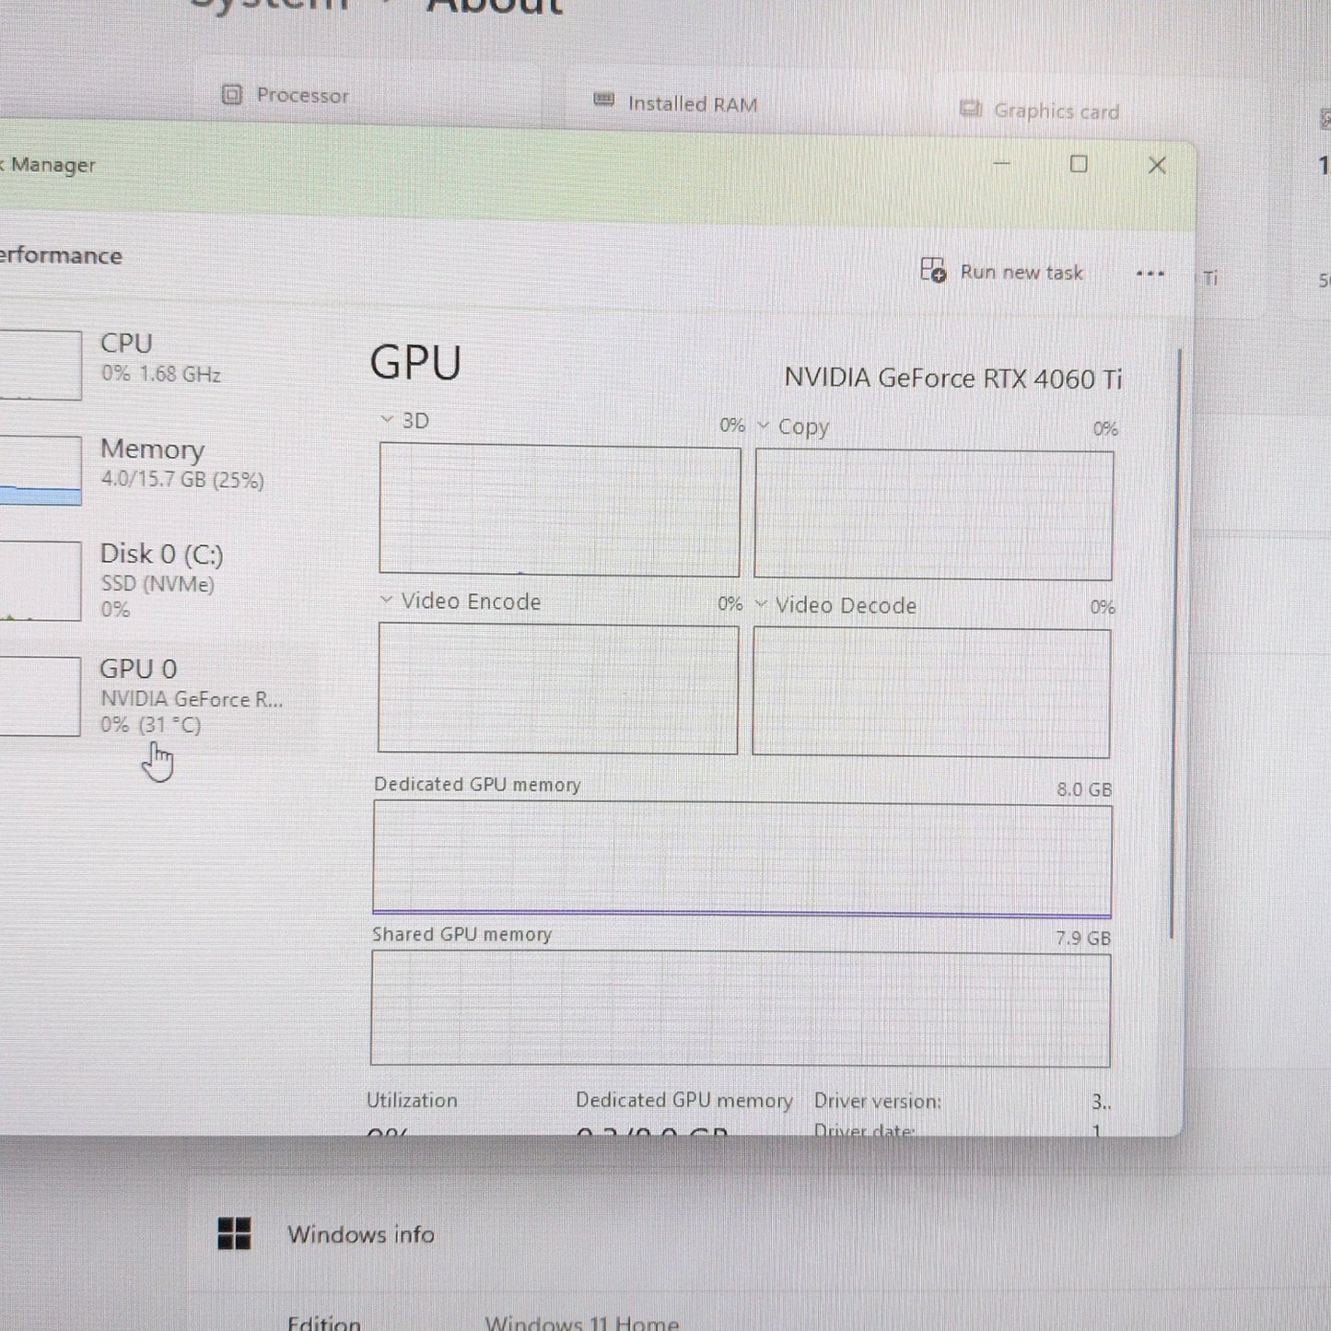The height and width of the screenshot is (1331, 1331).
Task: Click the Run new task icon
Action: coord(933,270)
